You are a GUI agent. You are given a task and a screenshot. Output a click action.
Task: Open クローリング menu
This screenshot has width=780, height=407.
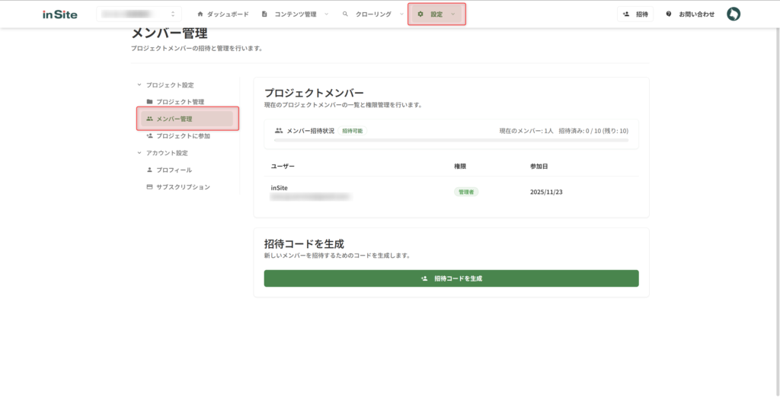tap(372, 14)
